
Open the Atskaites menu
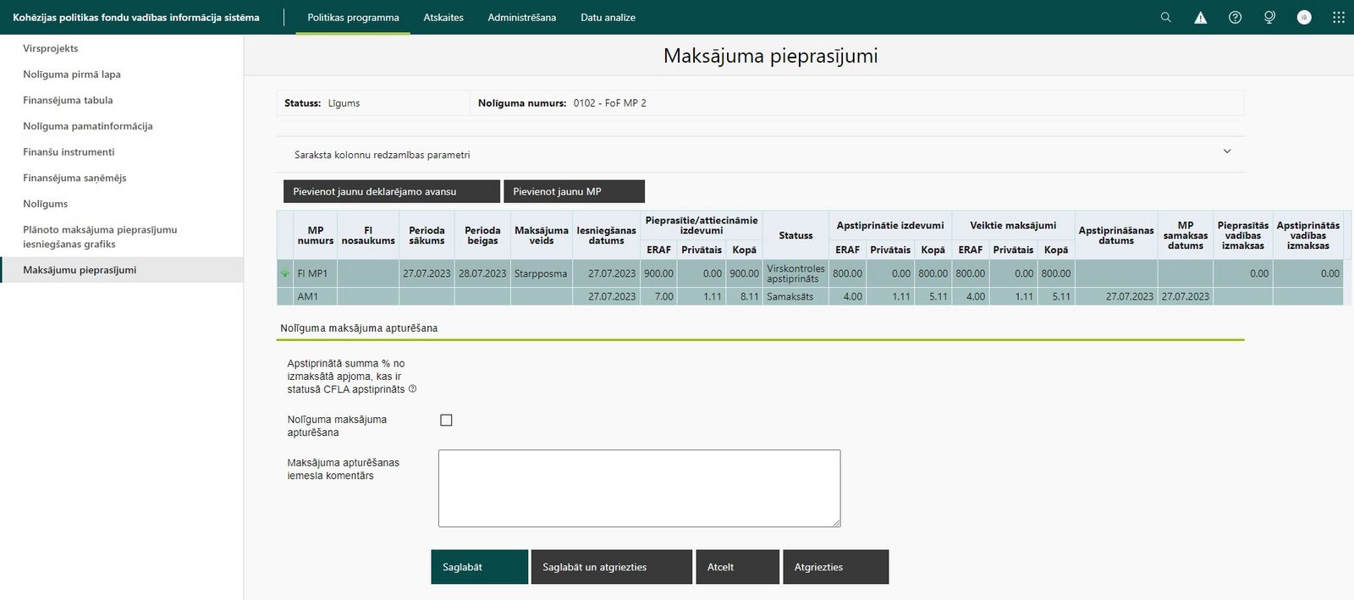[x=443, y=17]
